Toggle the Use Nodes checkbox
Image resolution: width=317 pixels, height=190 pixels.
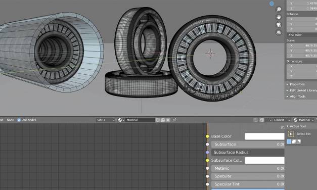click(x=19, y=120)
